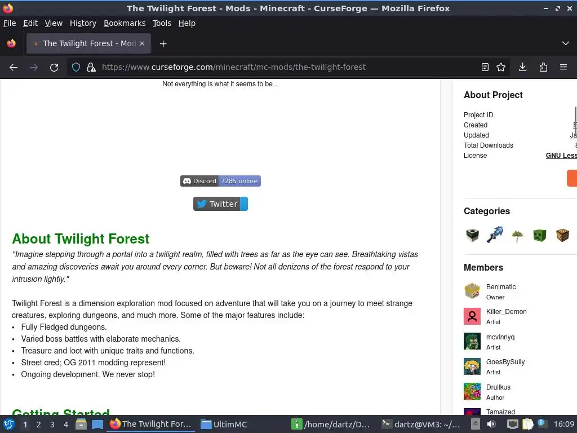The image size is (577, 433).
Task: Open member Benimatic's profile name
Action: point(501,287)
